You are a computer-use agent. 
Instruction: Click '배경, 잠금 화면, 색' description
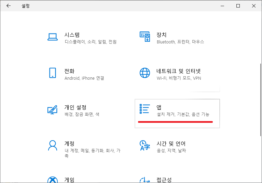coord(82,114)
